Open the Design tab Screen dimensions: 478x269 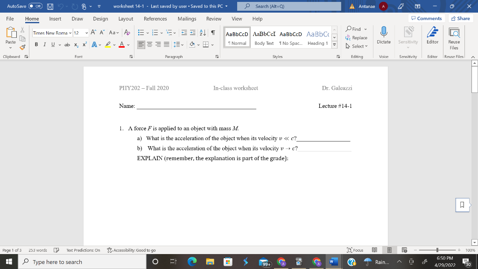100,19
